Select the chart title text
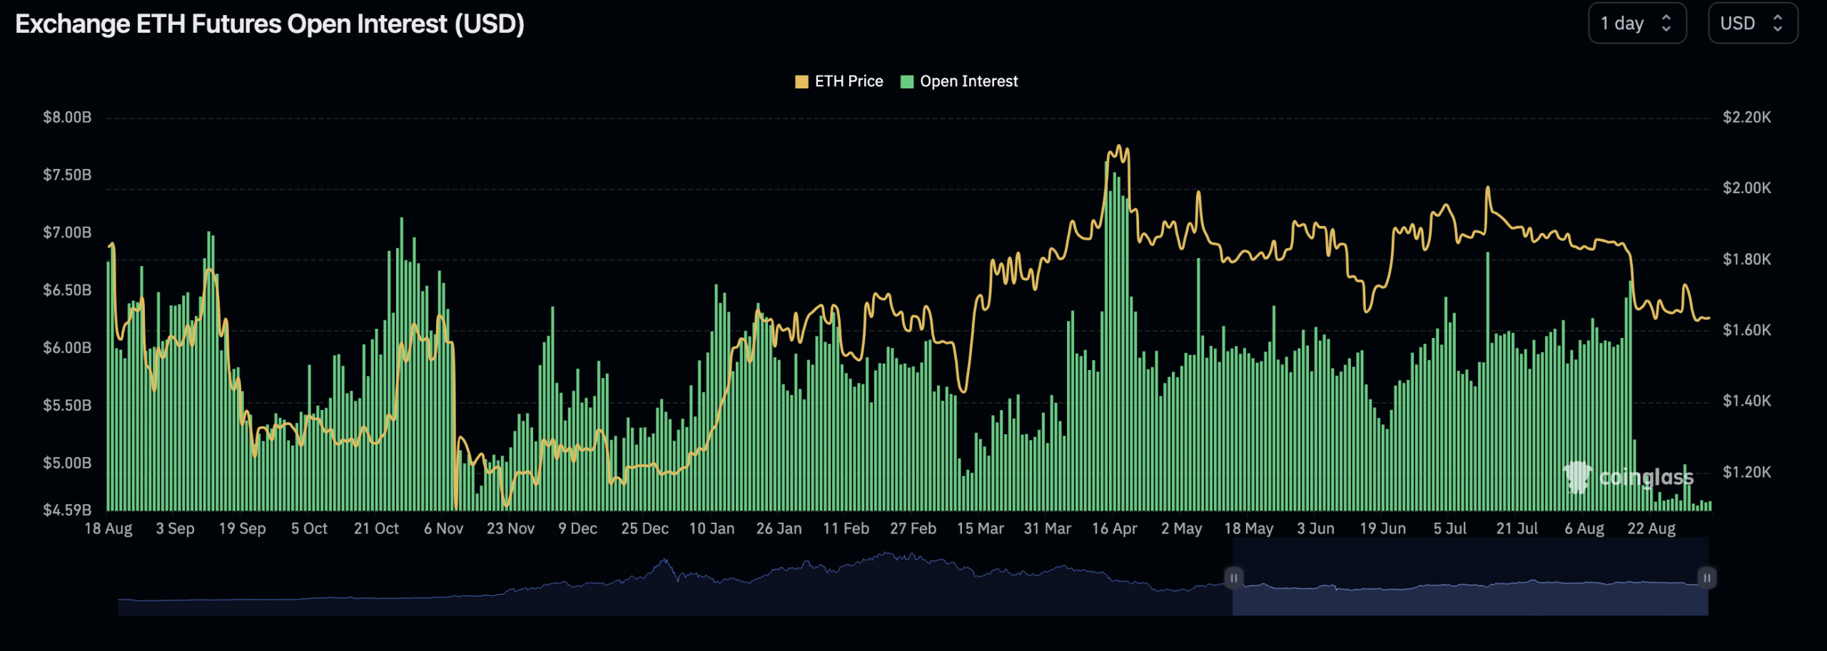1827x651 pixels. click(270, 24)
